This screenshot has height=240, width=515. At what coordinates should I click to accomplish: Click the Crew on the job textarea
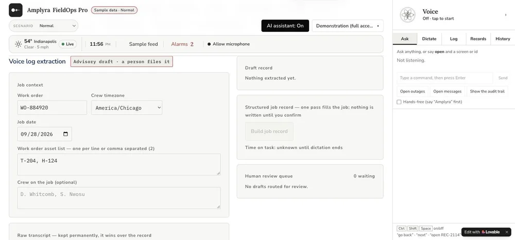coord(119,198)
